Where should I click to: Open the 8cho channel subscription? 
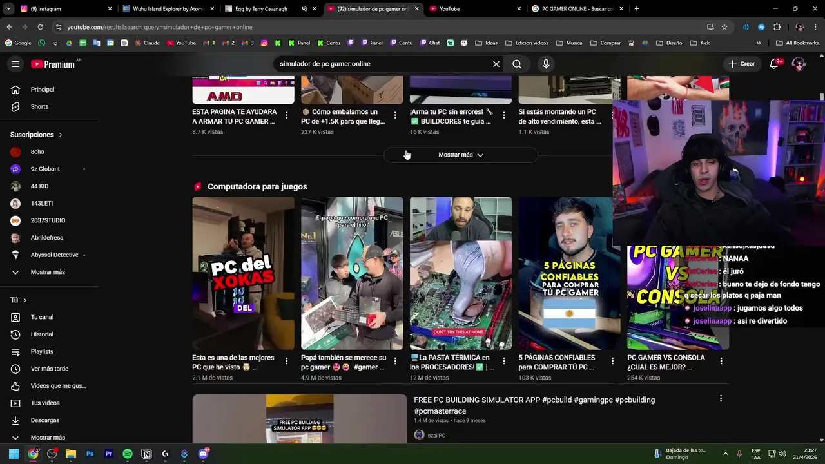coord(37,151)
